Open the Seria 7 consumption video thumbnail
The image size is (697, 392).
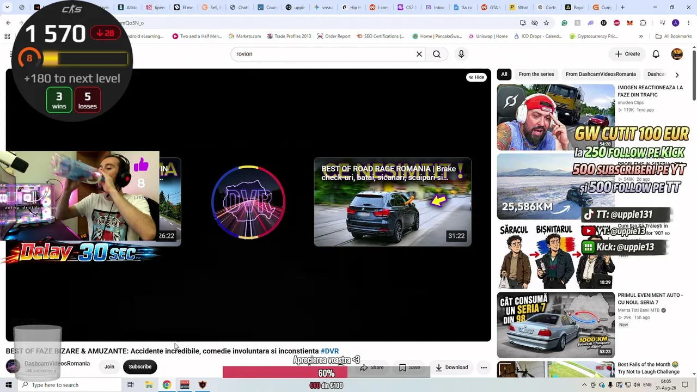555,325
